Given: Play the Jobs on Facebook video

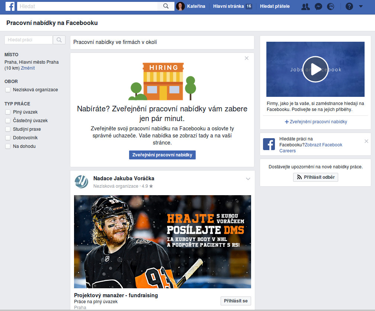Looking at the screenshot, I should tap(315, 69).
